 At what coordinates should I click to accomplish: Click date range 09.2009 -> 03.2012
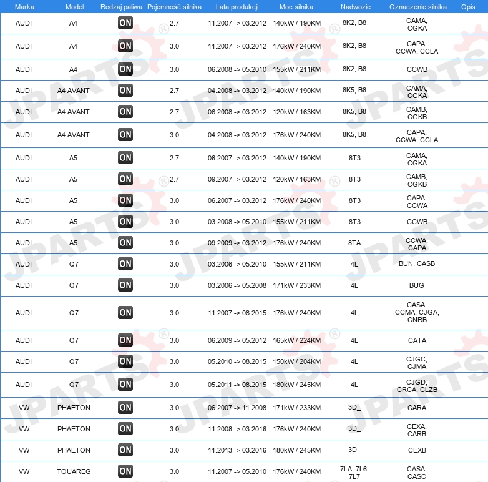(237, 243)
